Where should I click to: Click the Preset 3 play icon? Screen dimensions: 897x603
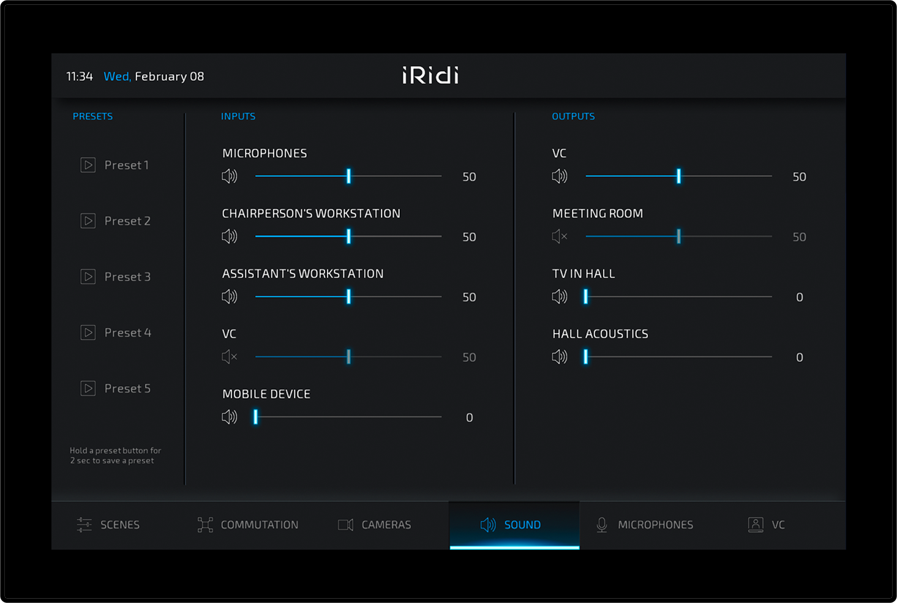[88, 277]
